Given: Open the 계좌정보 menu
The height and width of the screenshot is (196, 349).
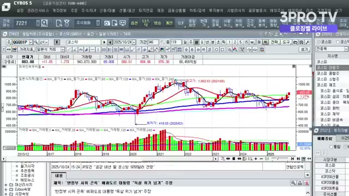Looking at the screenshot, I should pyautogui.click(x=59, y=10).
